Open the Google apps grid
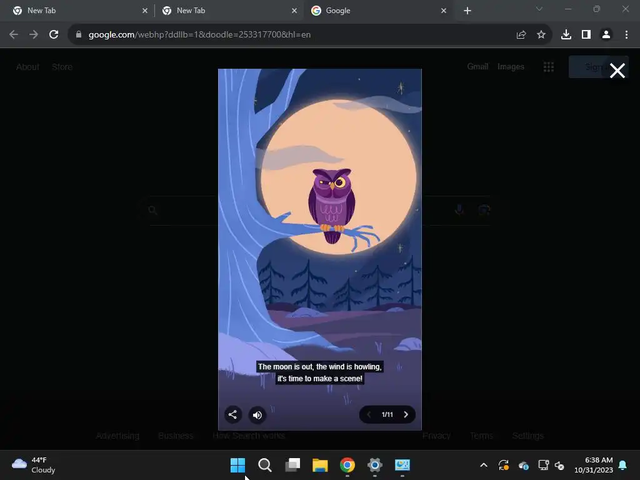This screenshot has height=480, width=640. pyautogui.click(x=549, y=67)
